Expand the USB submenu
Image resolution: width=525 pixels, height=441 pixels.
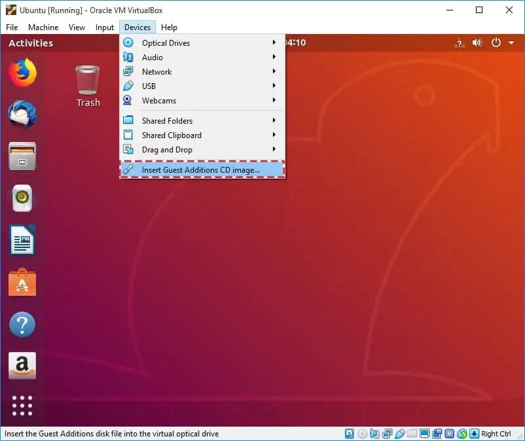(x=202, y=86)
